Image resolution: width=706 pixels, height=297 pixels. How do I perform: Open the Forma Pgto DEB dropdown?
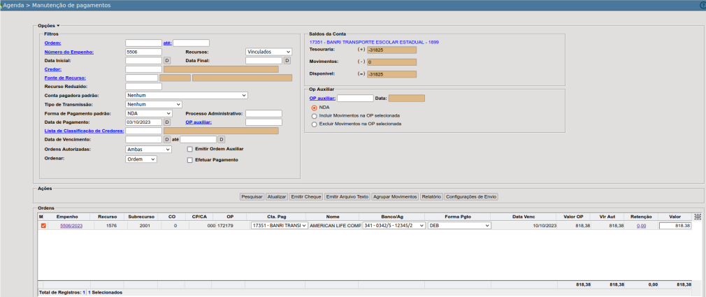coord(459,226)
